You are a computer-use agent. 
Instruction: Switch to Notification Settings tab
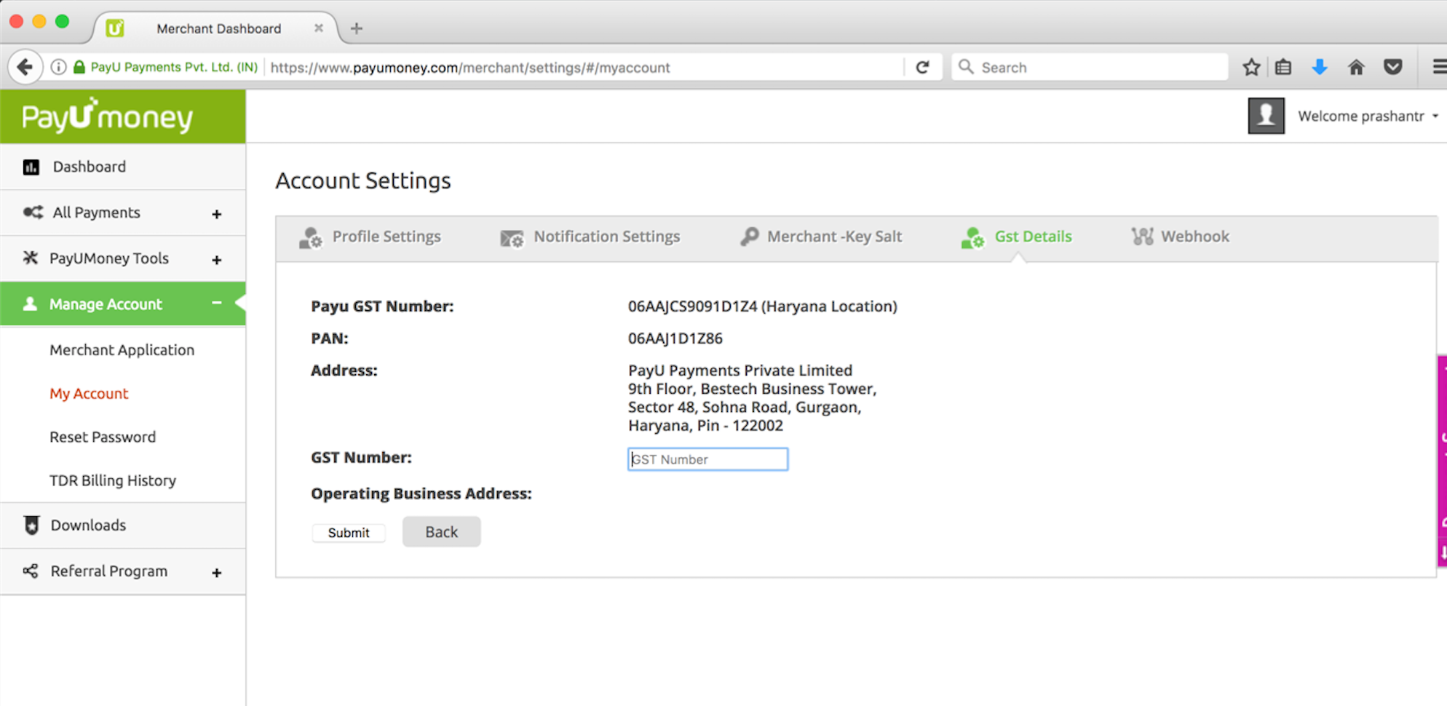click(x=590, y=237)
